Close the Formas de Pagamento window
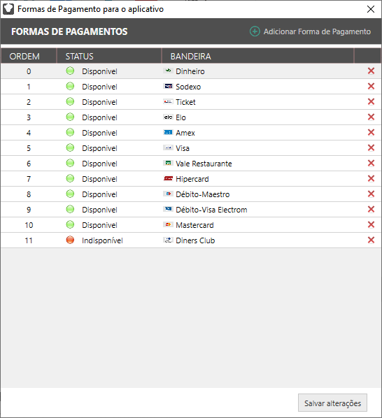The height and width of the screenshot is (418, 382). click(371, 9)
